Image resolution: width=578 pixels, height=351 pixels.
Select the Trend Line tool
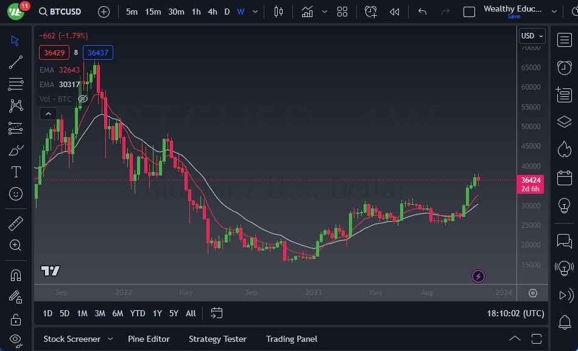click(x=16, y=62)
